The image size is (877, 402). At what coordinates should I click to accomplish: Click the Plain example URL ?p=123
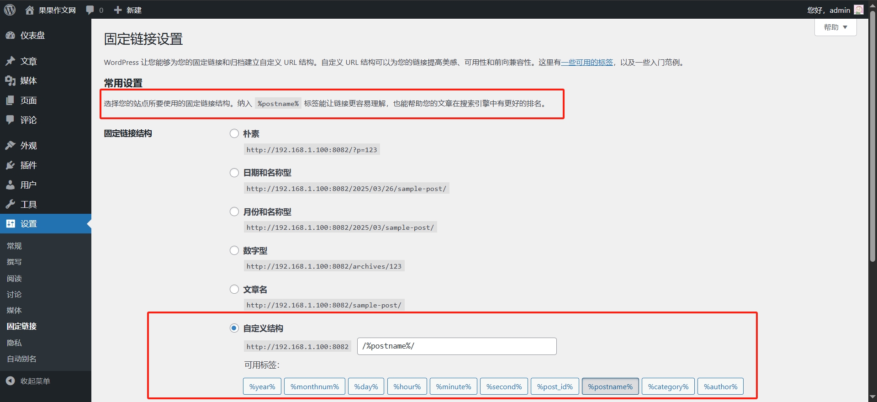click(312, 150)
